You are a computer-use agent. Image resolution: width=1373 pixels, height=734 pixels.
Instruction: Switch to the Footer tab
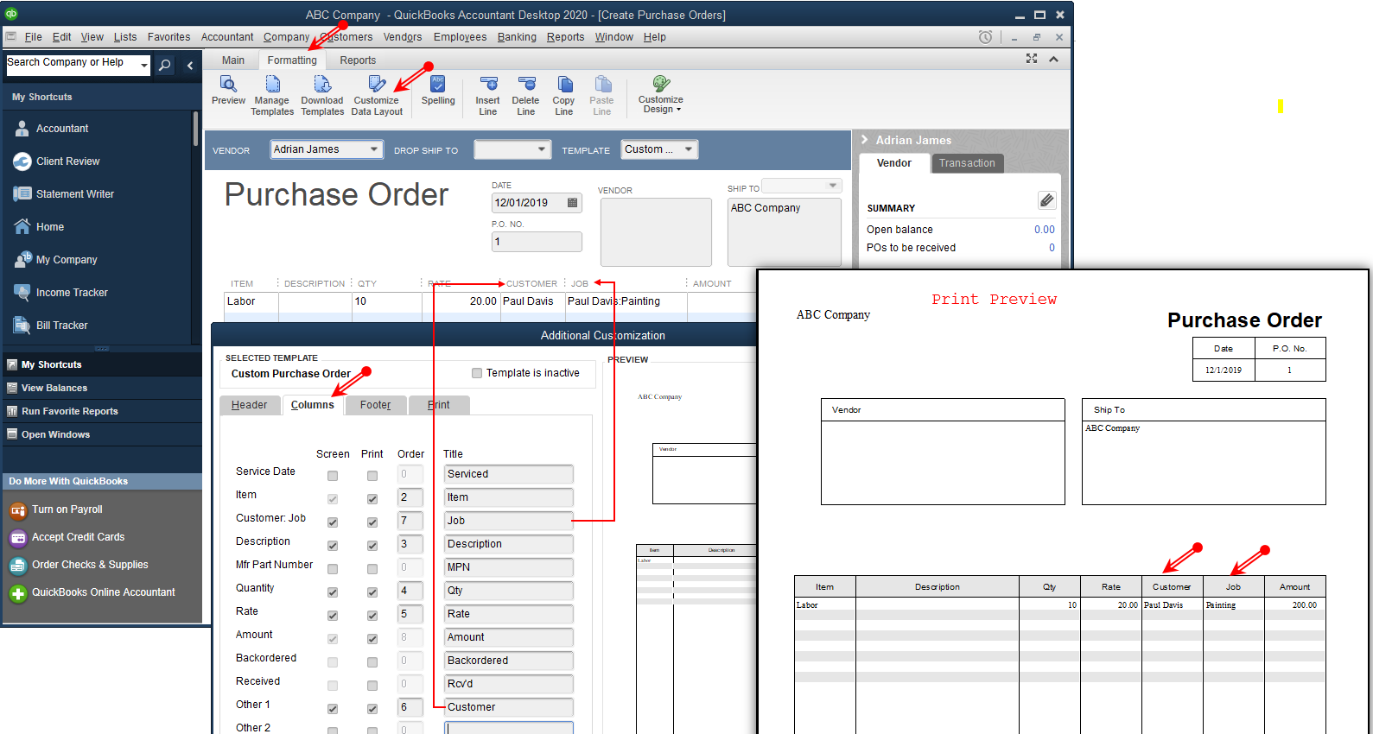pos(376,405)
